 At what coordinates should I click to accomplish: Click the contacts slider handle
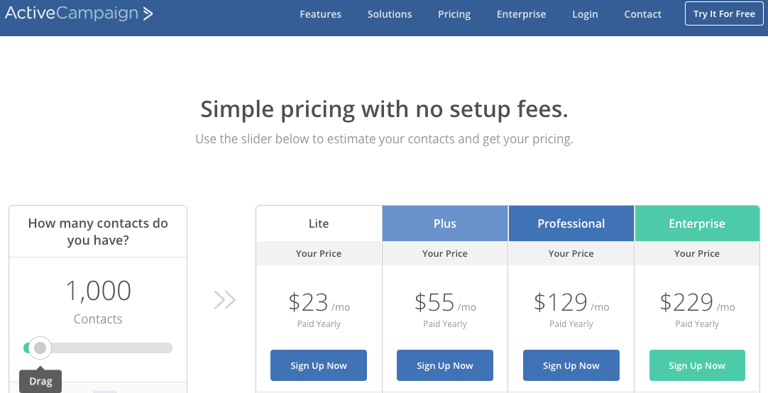(40, 348)
